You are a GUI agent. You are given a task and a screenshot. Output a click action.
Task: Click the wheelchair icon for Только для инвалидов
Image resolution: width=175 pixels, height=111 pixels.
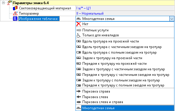pyautogui.click(x=78, y=35)
